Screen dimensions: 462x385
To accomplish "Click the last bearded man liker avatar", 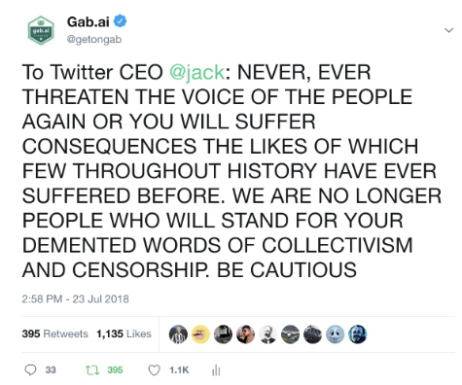I will pos(357,334).
